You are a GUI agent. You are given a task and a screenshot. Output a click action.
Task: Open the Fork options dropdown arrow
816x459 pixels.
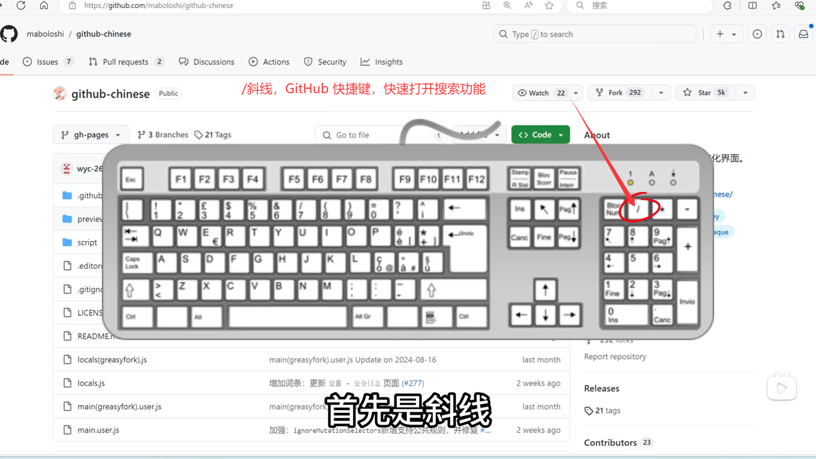[661, 93]
